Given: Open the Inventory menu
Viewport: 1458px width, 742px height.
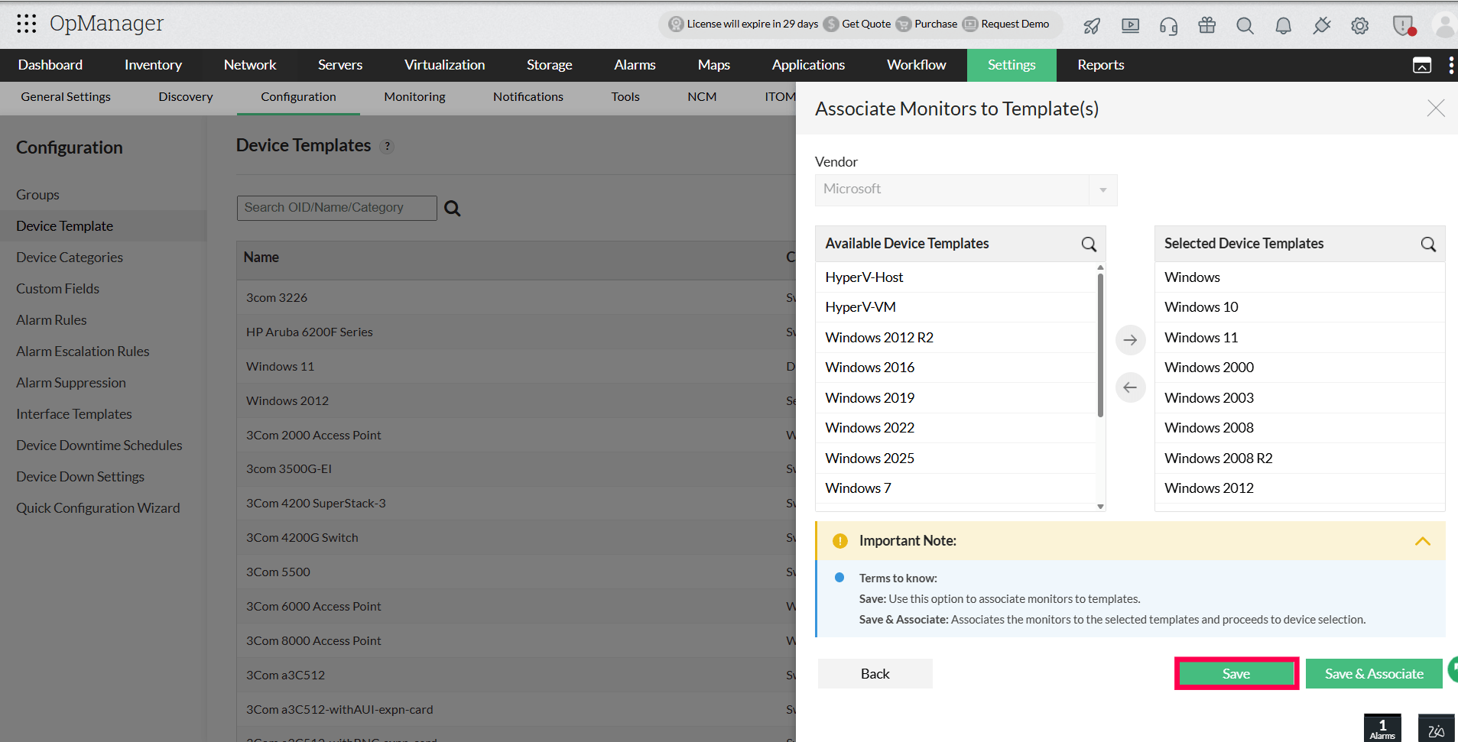Looking at the screenshot, I should [x=153, y=65].
